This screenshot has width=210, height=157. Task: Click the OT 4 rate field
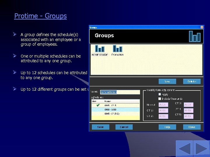coord(188,110)
